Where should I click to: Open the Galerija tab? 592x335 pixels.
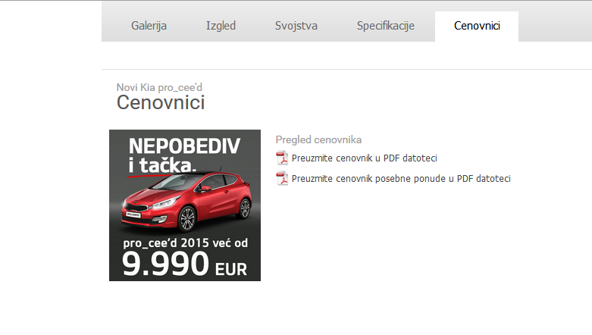click(149, 26)
